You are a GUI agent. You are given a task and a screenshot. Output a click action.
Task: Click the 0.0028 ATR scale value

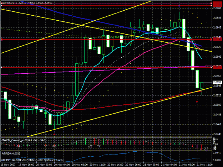pyautogui.click(x=217, y=160)
